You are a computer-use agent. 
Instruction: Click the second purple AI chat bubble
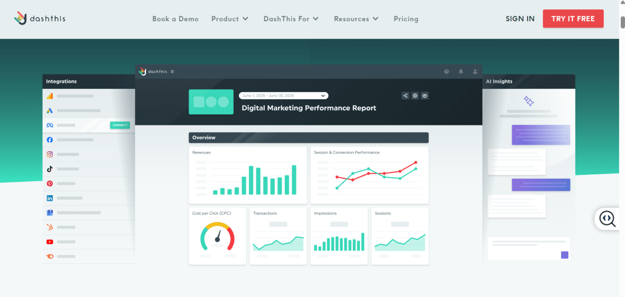[541, 185]
